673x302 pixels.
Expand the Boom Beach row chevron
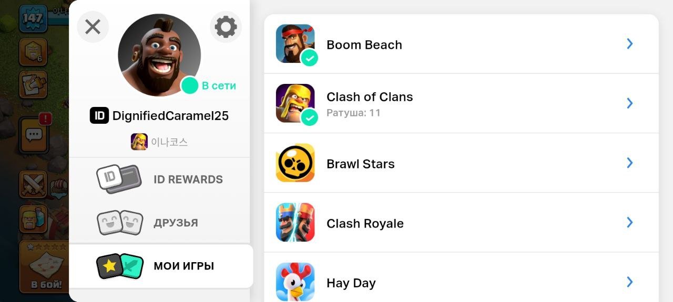629,44
